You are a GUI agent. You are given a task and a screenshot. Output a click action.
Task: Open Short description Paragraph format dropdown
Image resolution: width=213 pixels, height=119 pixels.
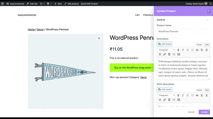(167, 95)
